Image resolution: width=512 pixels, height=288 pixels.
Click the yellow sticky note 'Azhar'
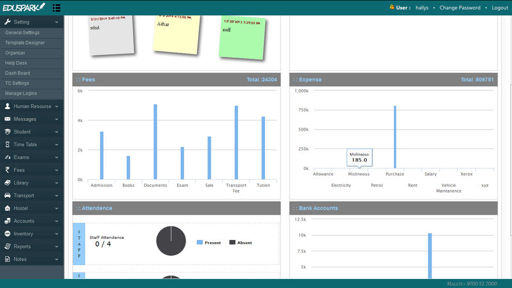click(177, 34)
